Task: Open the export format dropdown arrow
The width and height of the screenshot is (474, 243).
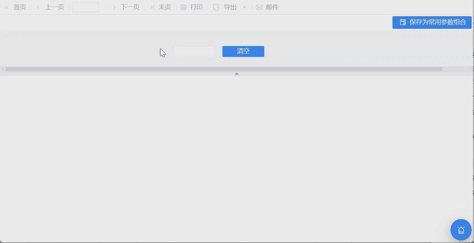Action: pos(244,7)
